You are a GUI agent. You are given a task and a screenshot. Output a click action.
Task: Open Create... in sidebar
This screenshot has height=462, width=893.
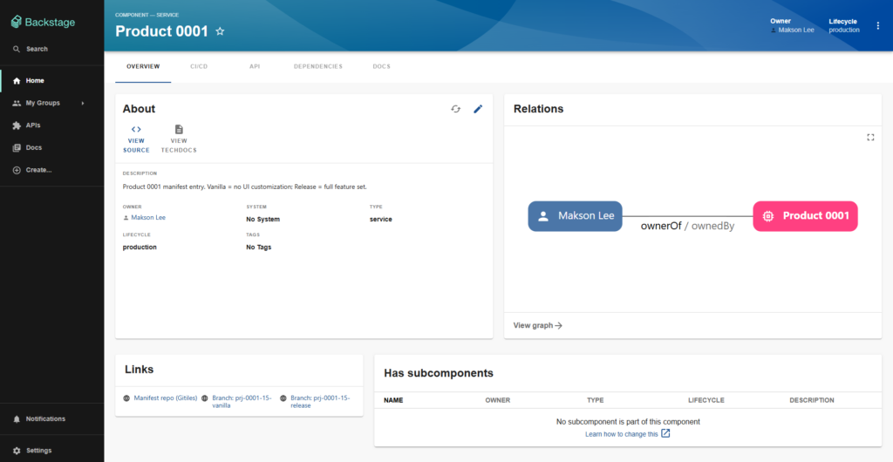tap(38, 170)
